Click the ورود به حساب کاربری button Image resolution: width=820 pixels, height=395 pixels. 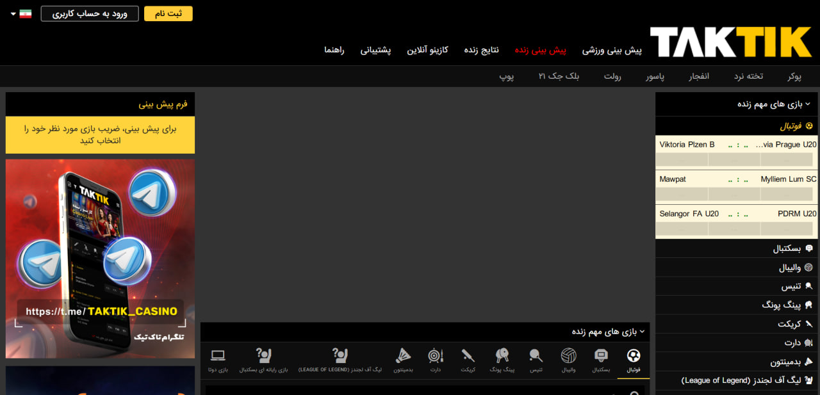[x=90, y=13]
